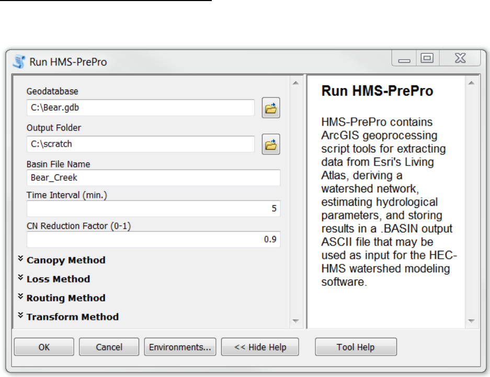Browse for the Geodatabase folder icon

click(271, 108)
